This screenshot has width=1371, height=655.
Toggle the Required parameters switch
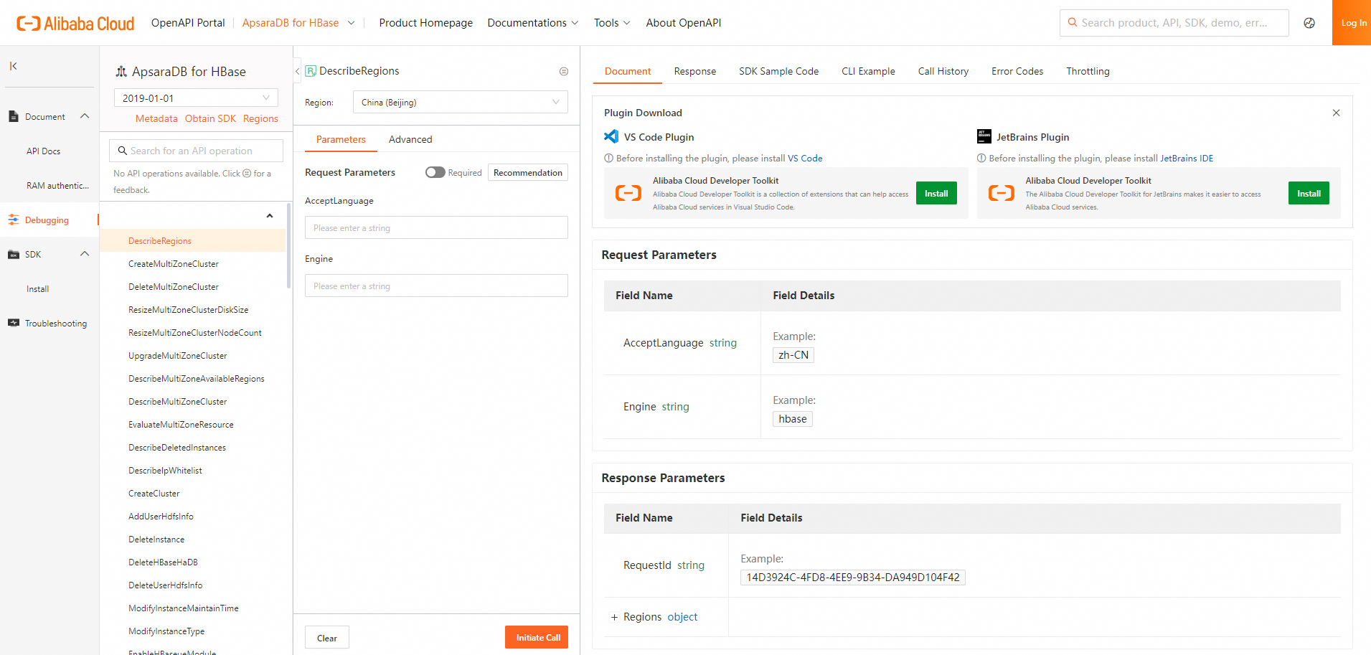(x=435, y=172)
